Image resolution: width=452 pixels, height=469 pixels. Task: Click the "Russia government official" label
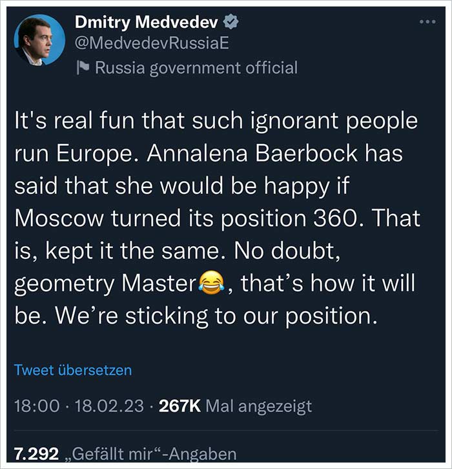tap(196, 67)
